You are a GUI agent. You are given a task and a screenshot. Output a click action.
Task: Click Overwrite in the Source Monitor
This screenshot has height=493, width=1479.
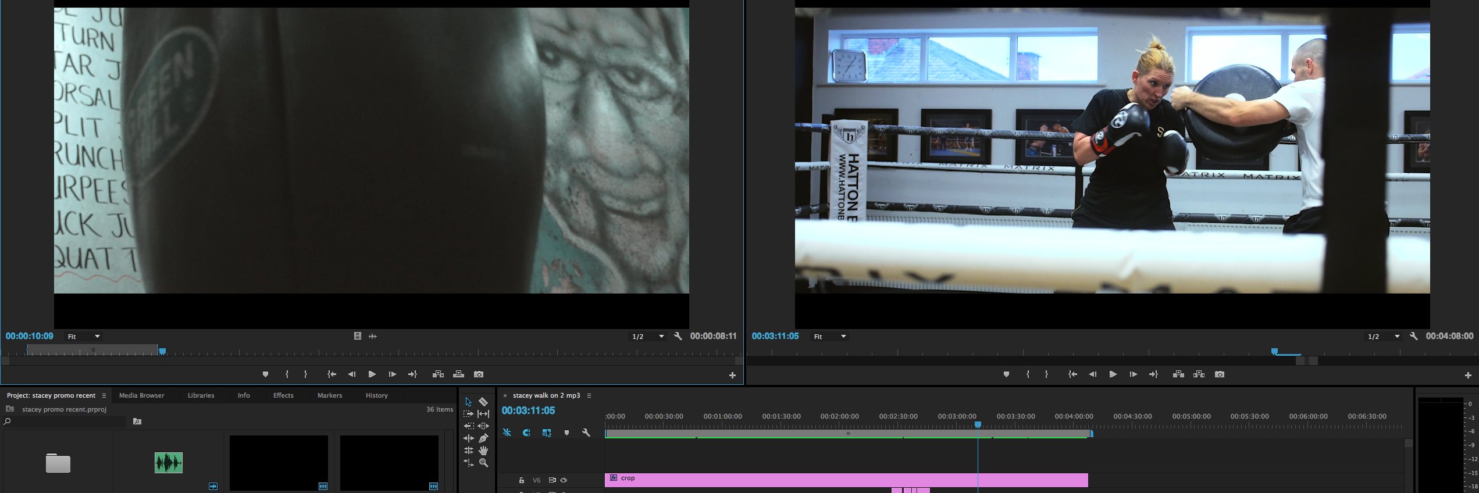[458, 374]
